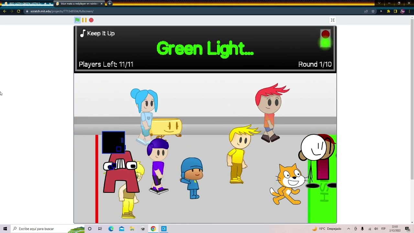Open the Extensions puzzle icon

click(388, 11)
